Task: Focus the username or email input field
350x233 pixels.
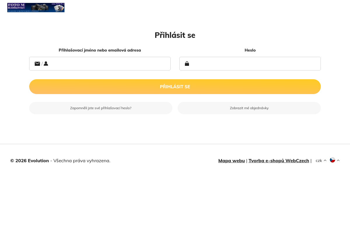Action: 108,64
